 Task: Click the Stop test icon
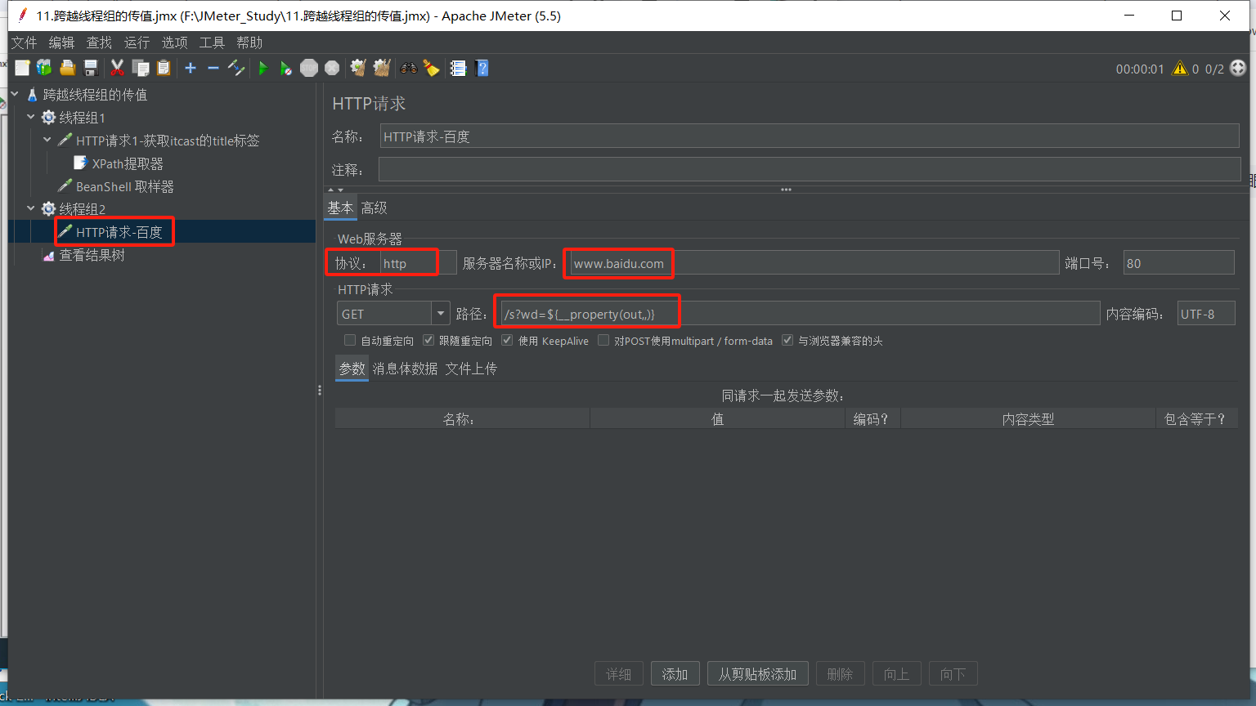point(309,68)
